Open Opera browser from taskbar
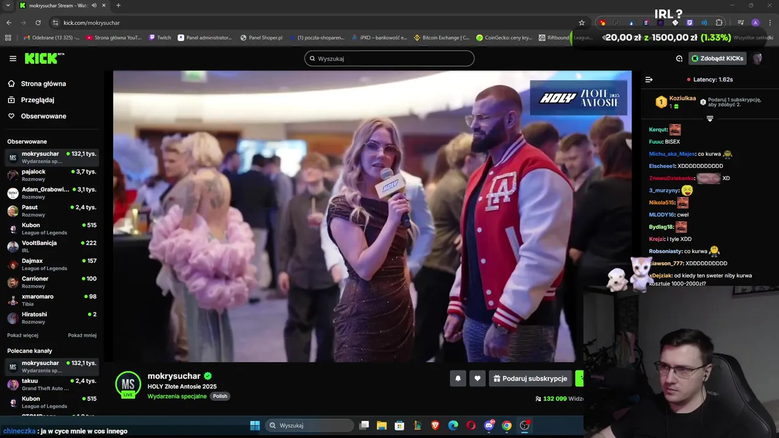 pos(471,425)
